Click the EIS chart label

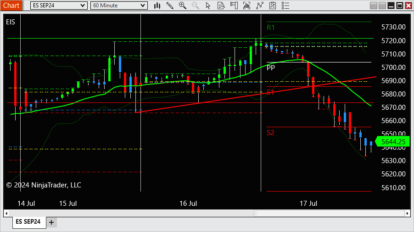click(x=11, y=22)
